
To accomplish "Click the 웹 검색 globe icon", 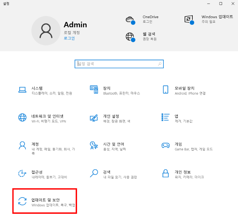I will click(x=130, y=37).
